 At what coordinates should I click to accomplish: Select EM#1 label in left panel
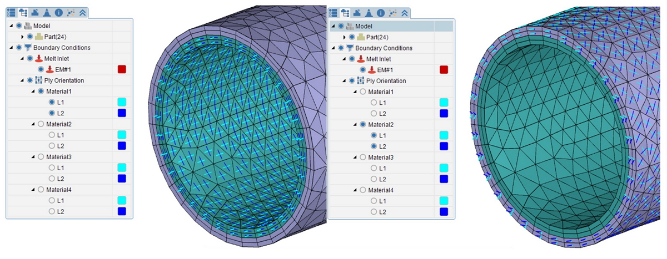point(63,69)
